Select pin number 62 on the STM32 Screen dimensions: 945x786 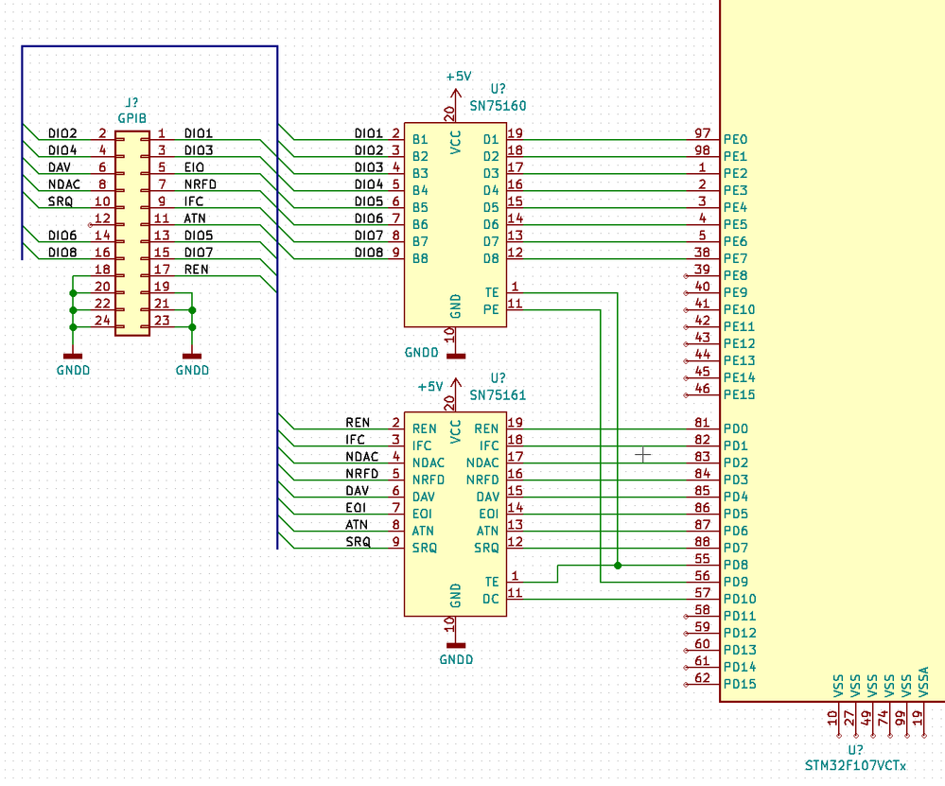pyautogui.click(x=702, y=677)
